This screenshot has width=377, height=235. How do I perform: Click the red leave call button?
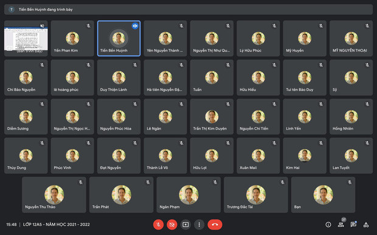pyautogui.click(x=215, y=225)
